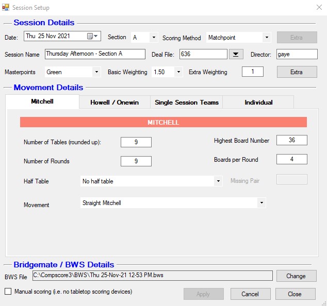This screenshot has width=327, height=306.
Task: Open the date picker calendar icon
Action: 90,37
